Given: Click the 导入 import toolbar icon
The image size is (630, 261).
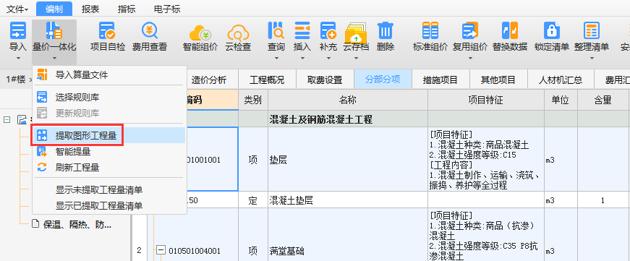Looking at the screenshot, I should point(18,31).
